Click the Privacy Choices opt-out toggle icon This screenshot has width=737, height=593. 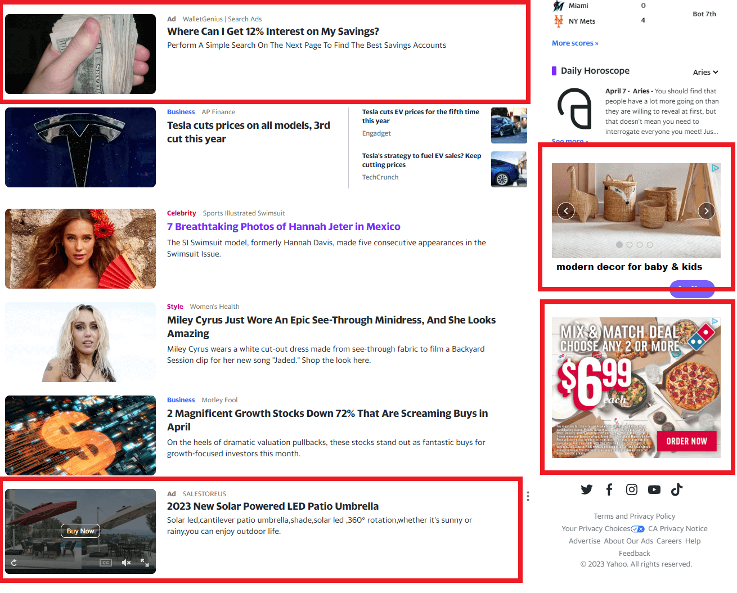tap(637, 528)
